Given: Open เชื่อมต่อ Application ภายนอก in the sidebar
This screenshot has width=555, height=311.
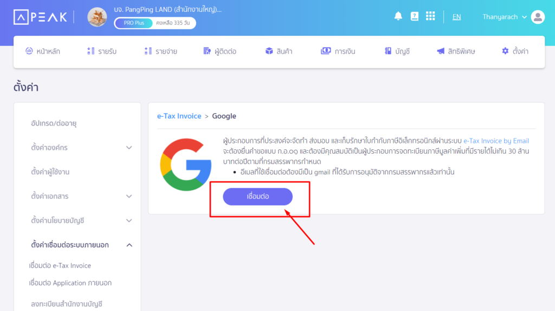Looking at the screenshot, I should pos(70,283).
